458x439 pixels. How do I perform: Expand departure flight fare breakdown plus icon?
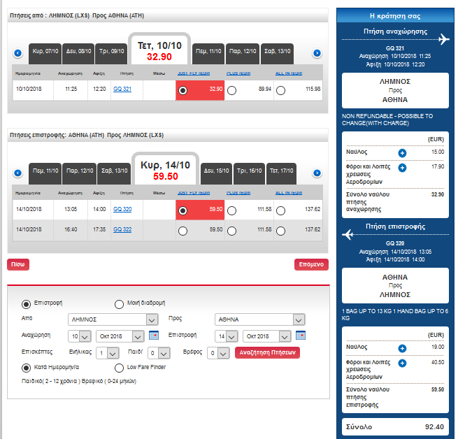click(x=402, y=153)
